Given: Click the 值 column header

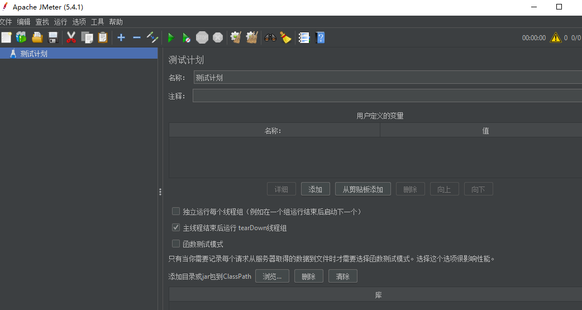Looking at the screenshot, I should 481,131.
